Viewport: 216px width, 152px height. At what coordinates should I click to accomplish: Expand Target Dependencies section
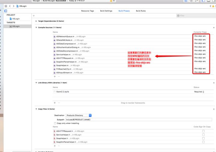point(36,21)
